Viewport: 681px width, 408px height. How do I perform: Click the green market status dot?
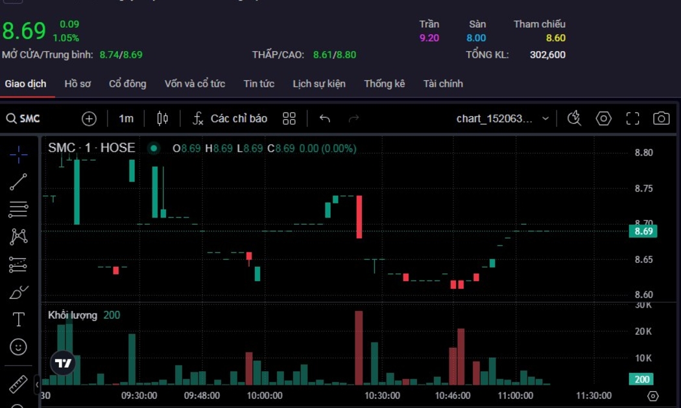click(x=154, y=148)
